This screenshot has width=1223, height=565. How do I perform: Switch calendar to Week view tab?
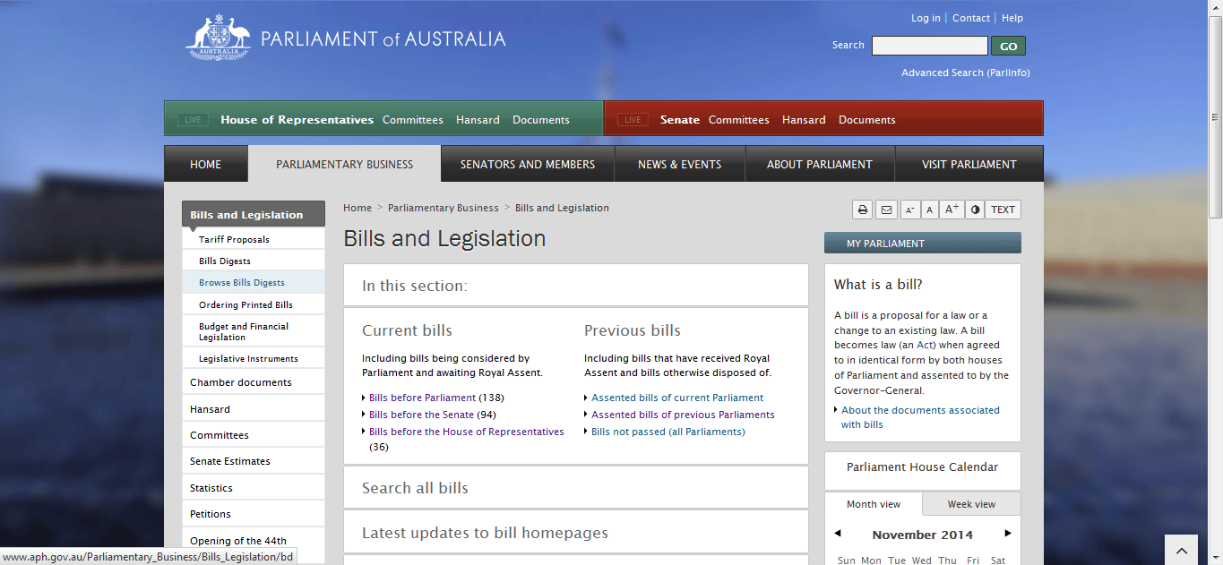[971, 504]
